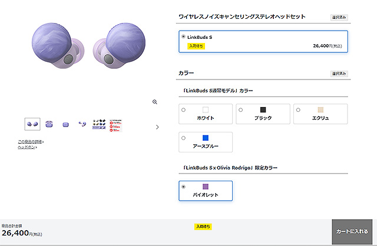
Task: Open the charging case open thumbnail
Action: (x=49, y=124)
